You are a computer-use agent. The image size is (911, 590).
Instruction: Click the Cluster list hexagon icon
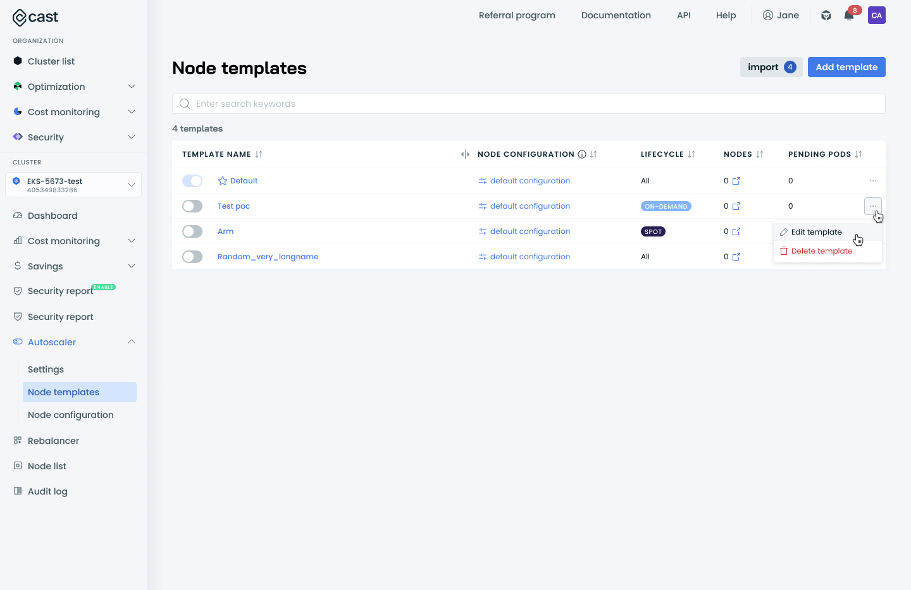point(18,61)
